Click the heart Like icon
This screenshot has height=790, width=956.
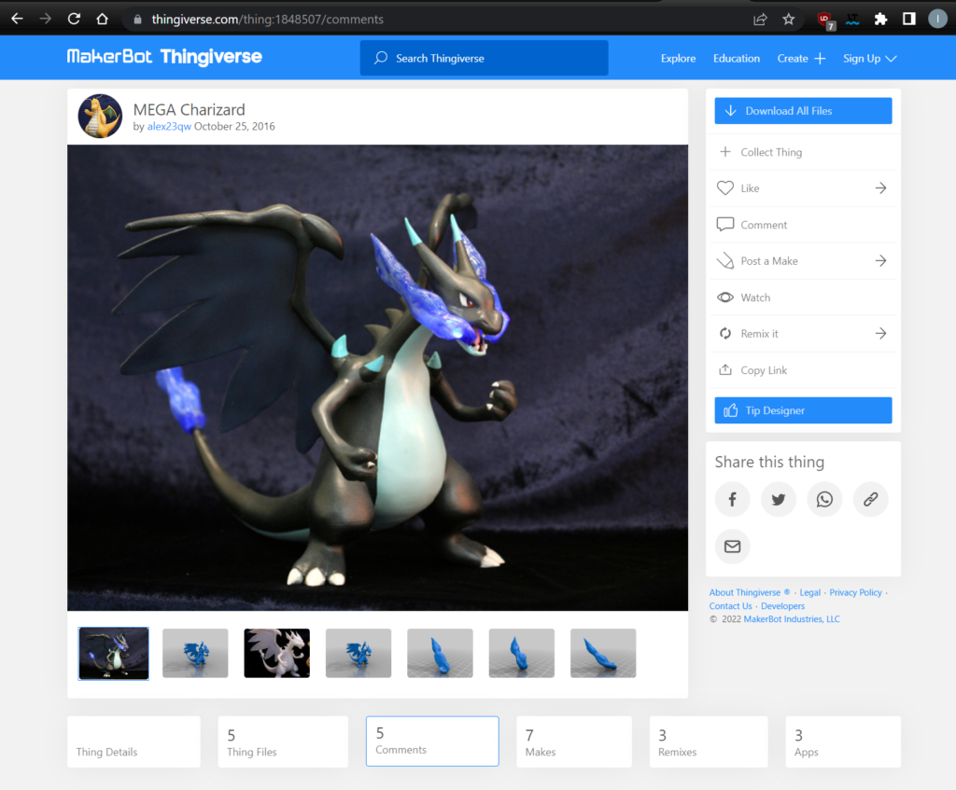tap(725, 188)
